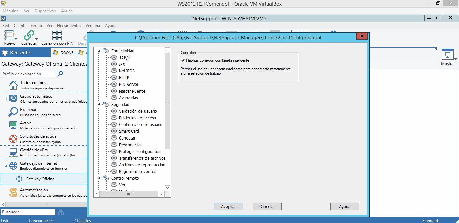Click settings tree horizontal scrollbar right arrow
Image resolution: width=459 pixels, height=223 pixels.
click(162, 194)
